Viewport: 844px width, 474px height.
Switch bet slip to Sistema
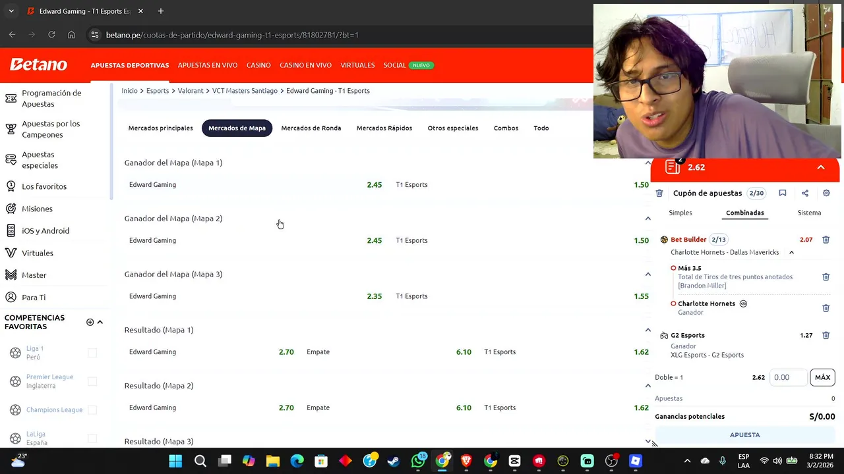809,213
